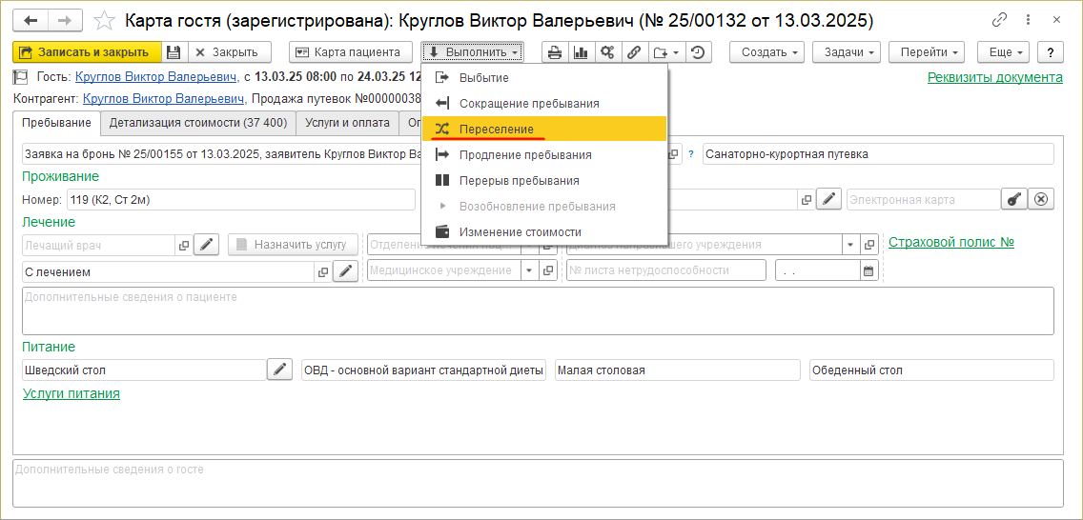Click № листа нетрудоспособности field
Screen dimensions: 1083x520
pos(666,271)
